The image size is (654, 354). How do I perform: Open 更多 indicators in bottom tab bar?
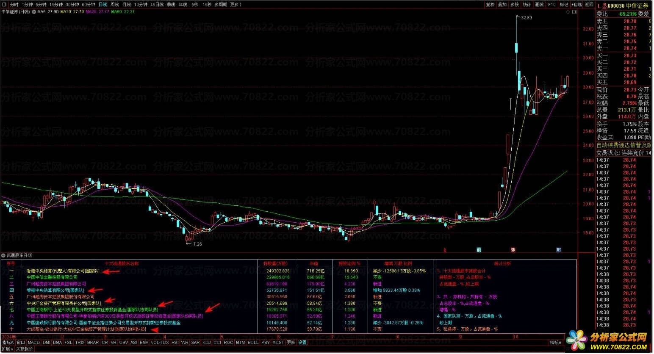[291, 343]
